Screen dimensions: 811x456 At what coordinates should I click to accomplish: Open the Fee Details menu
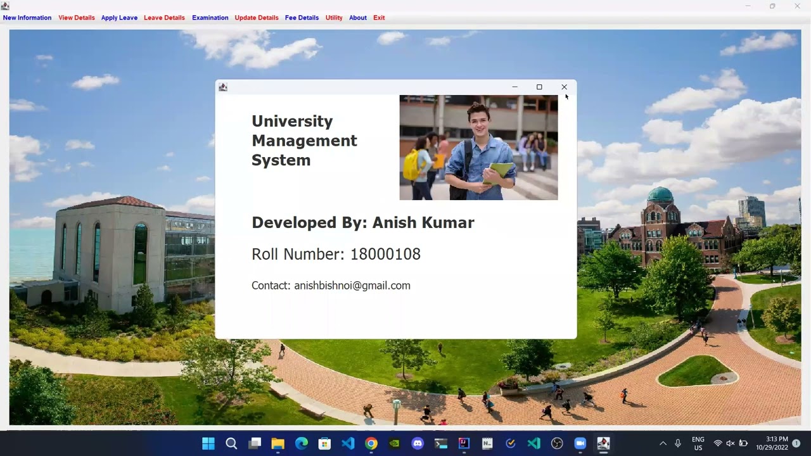pyautogui.click(x=302, y=18)
